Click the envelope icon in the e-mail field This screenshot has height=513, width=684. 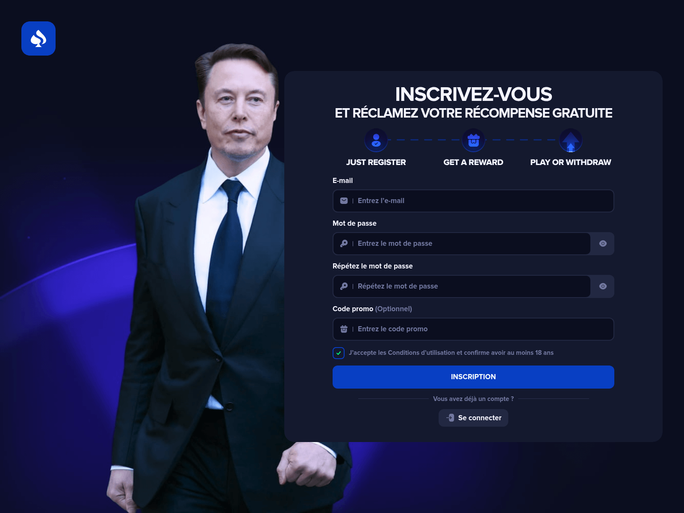coord(344,200)
